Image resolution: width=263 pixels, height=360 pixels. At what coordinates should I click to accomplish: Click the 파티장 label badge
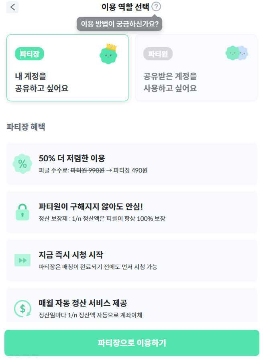point(29,53)
